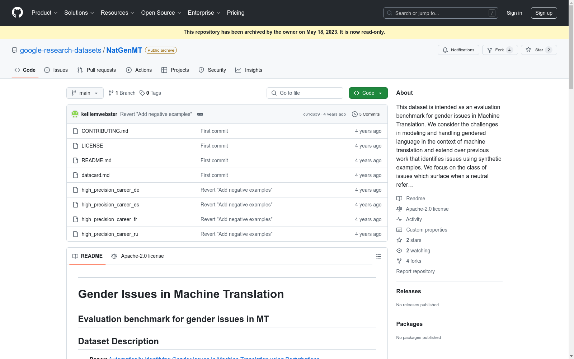The width and height of the screenshot is (574, 359).
Task: Open the Security tab
Action: [212, 70]
